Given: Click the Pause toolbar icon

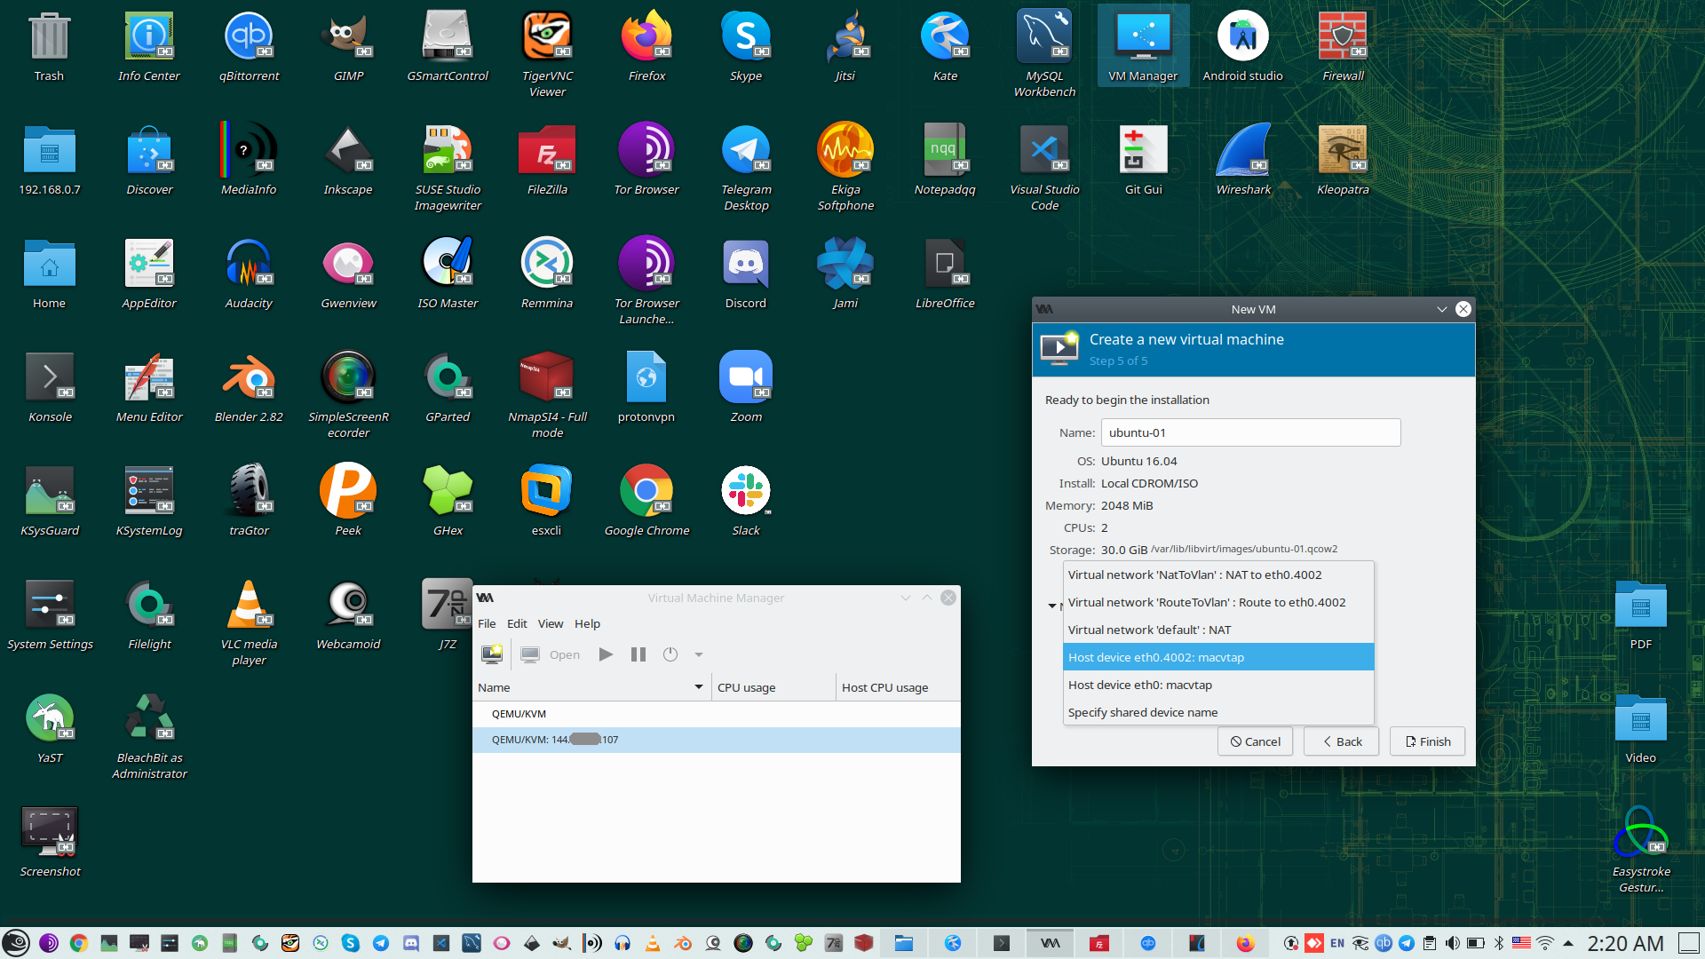Looking at the screenshot, I should (638, 654).
